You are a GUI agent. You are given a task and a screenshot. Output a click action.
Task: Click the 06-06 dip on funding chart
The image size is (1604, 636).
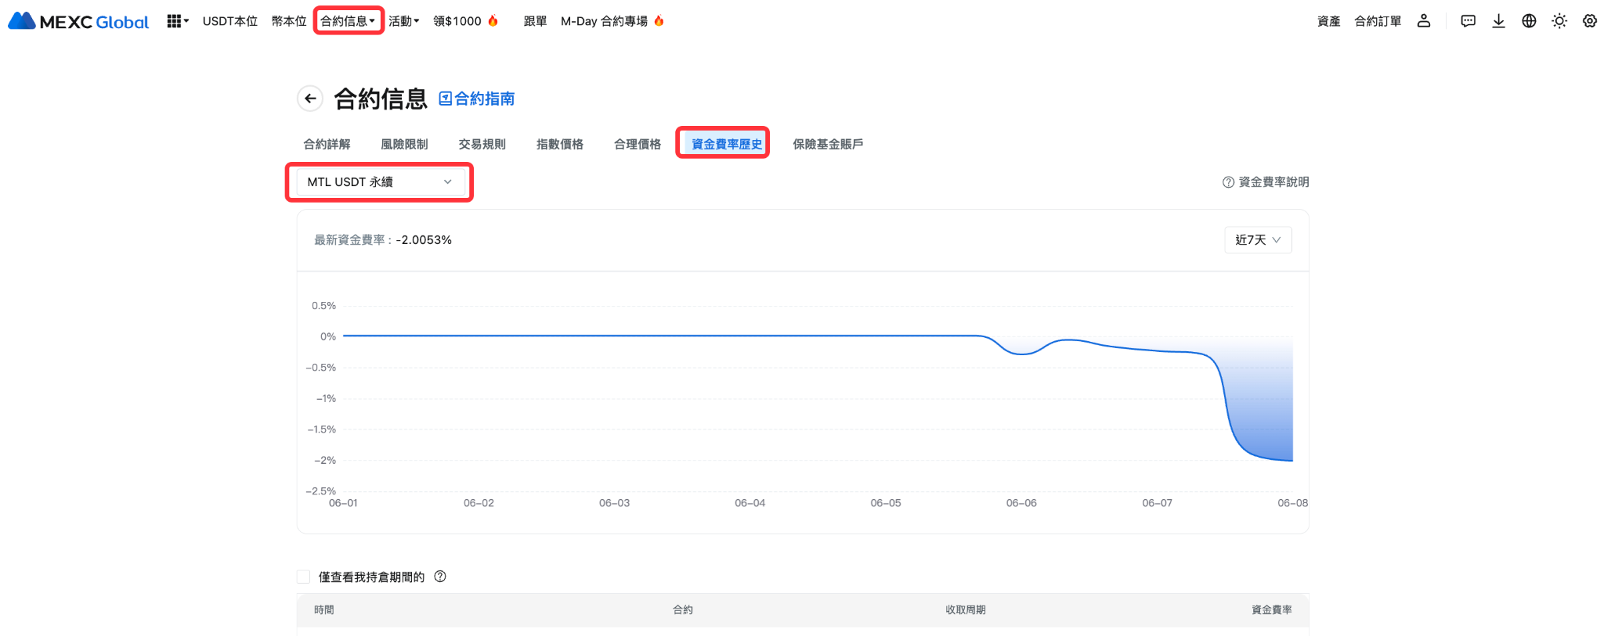pyautogui.click(x=1021, y=354)
